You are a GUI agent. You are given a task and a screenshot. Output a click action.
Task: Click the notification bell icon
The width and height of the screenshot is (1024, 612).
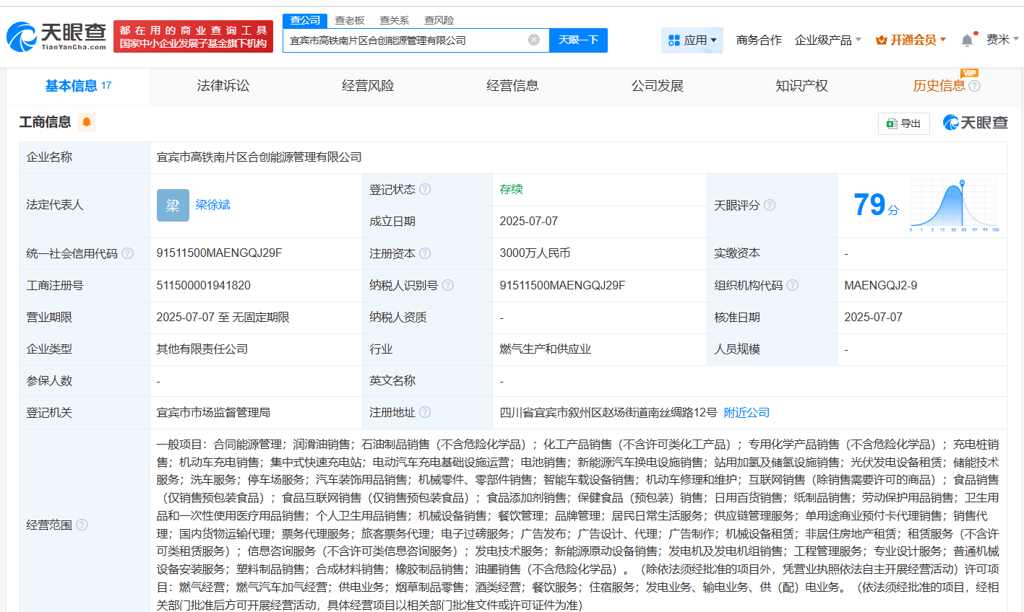[967, 40]
